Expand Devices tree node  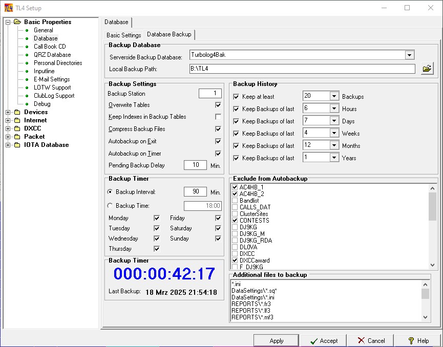(x=8, y=112)
